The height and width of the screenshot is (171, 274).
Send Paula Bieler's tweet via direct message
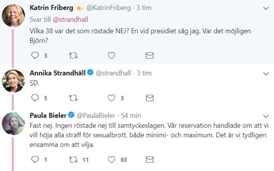[x=149, y=159]
